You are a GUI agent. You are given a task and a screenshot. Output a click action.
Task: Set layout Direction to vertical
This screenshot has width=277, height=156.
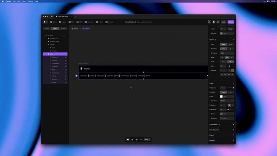pyautogui.click(x=231, y=49)
